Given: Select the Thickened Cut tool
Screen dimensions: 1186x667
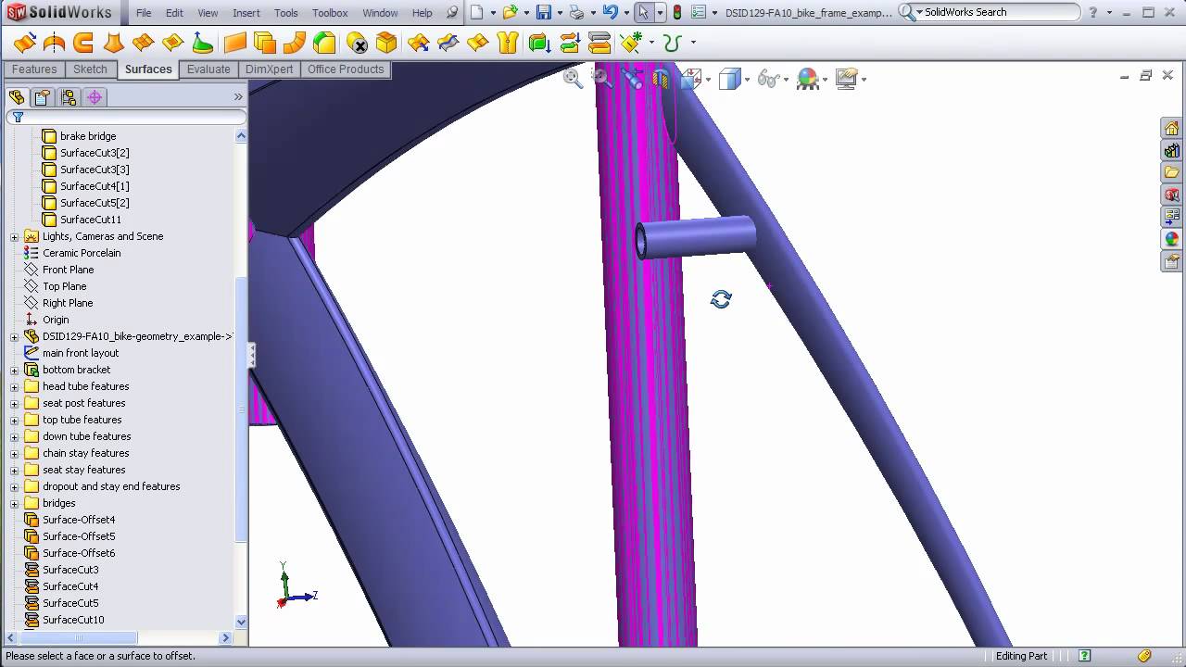Looking at the screenshot, I should [569, 43].
